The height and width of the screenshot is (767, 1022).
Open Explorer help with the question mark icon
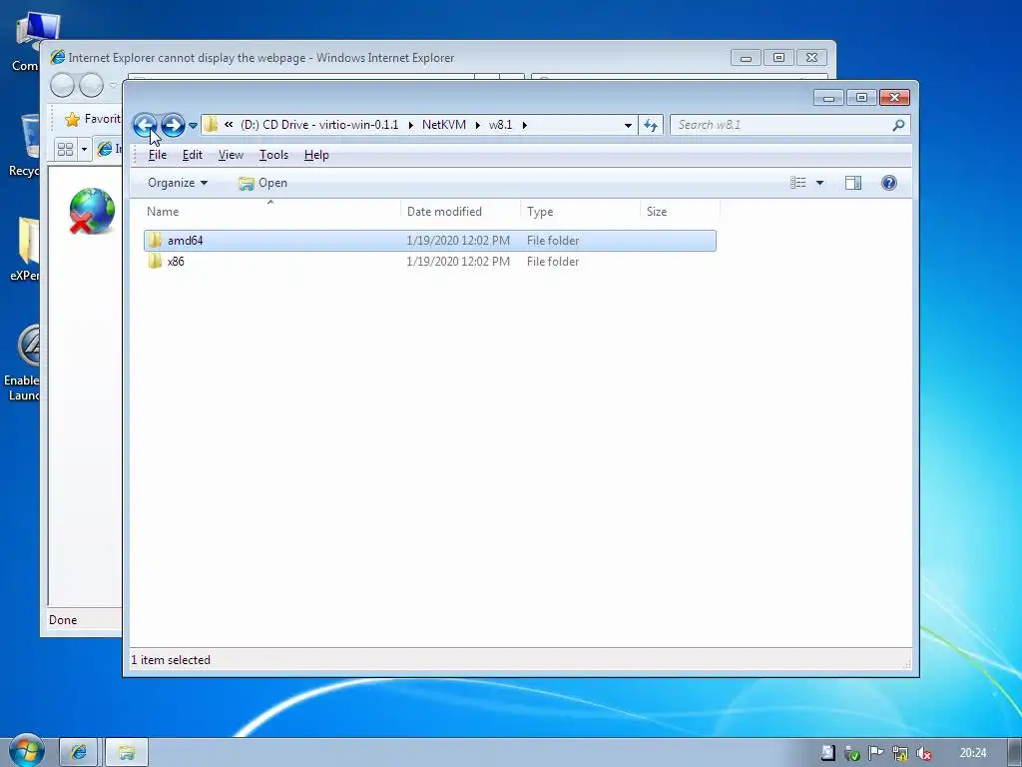point(889,183)
